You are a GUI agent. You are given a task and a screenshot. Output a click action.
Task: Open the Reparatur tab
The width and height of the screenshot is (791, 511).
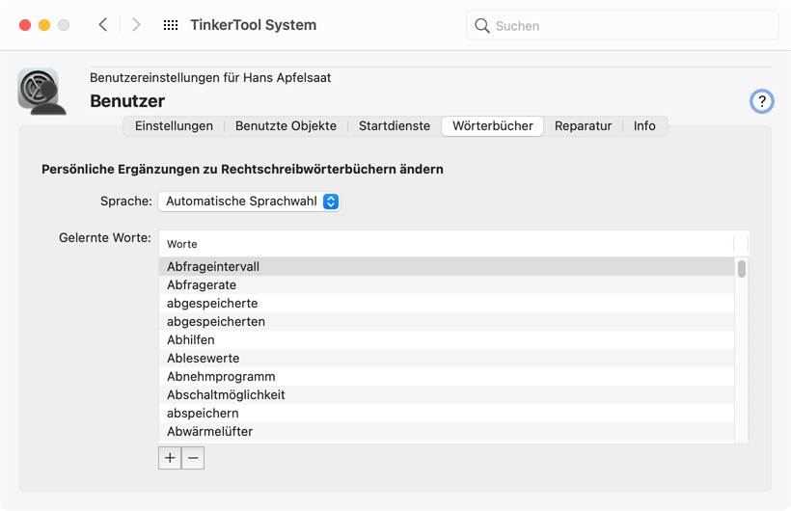584,126
